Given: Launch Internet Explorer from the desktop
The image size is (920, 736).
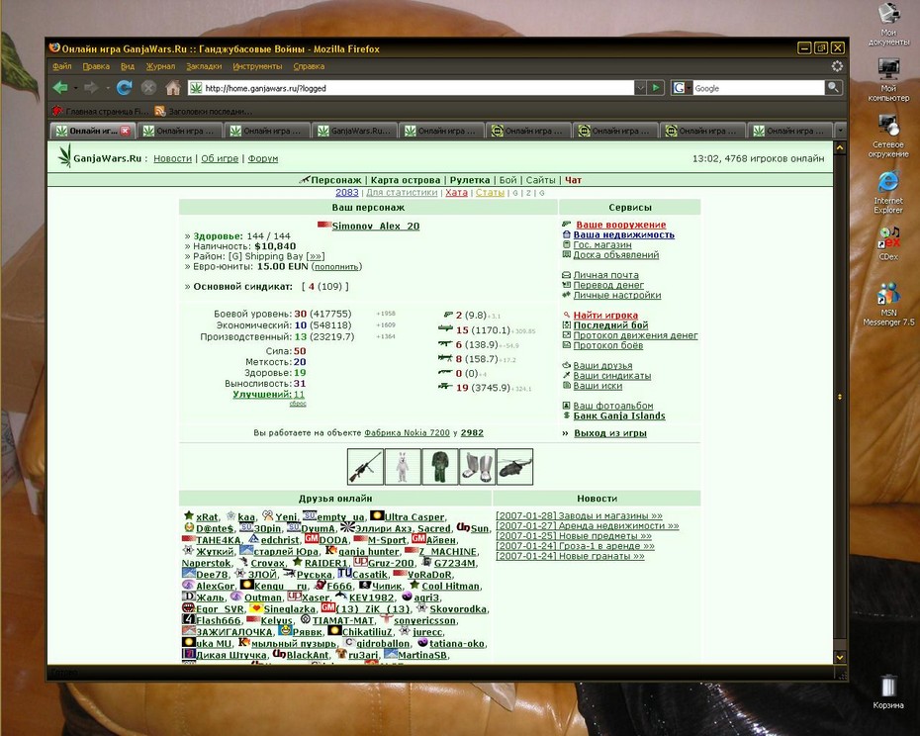Looking at the screenshot, I should tap(888, 193).
